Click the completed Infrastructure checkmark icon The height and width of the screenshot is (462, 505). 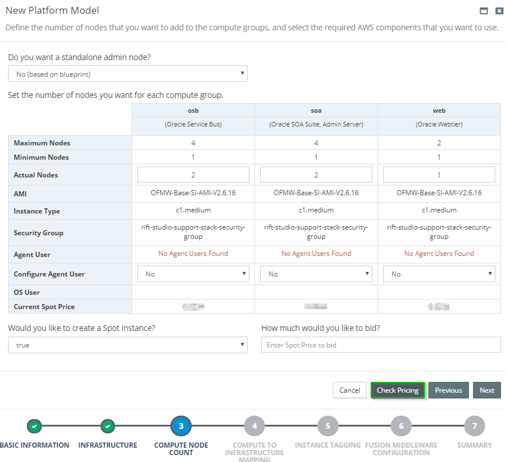[x=108, y=427]
